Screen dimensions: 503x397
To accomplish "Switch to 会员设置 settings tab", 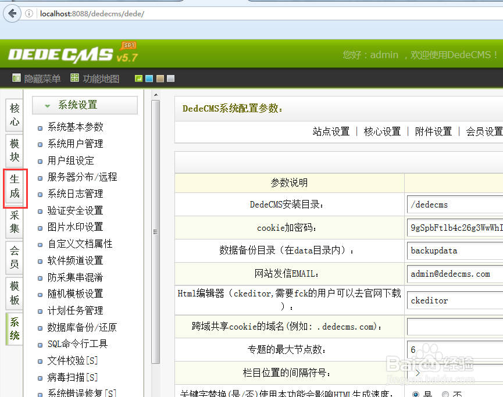I will tap(484, 131).
